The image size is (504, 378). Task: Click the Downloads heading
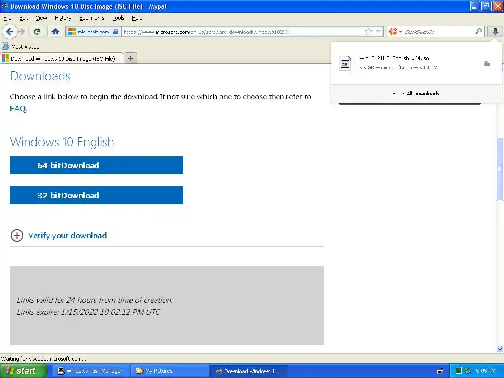coord(40,76)
